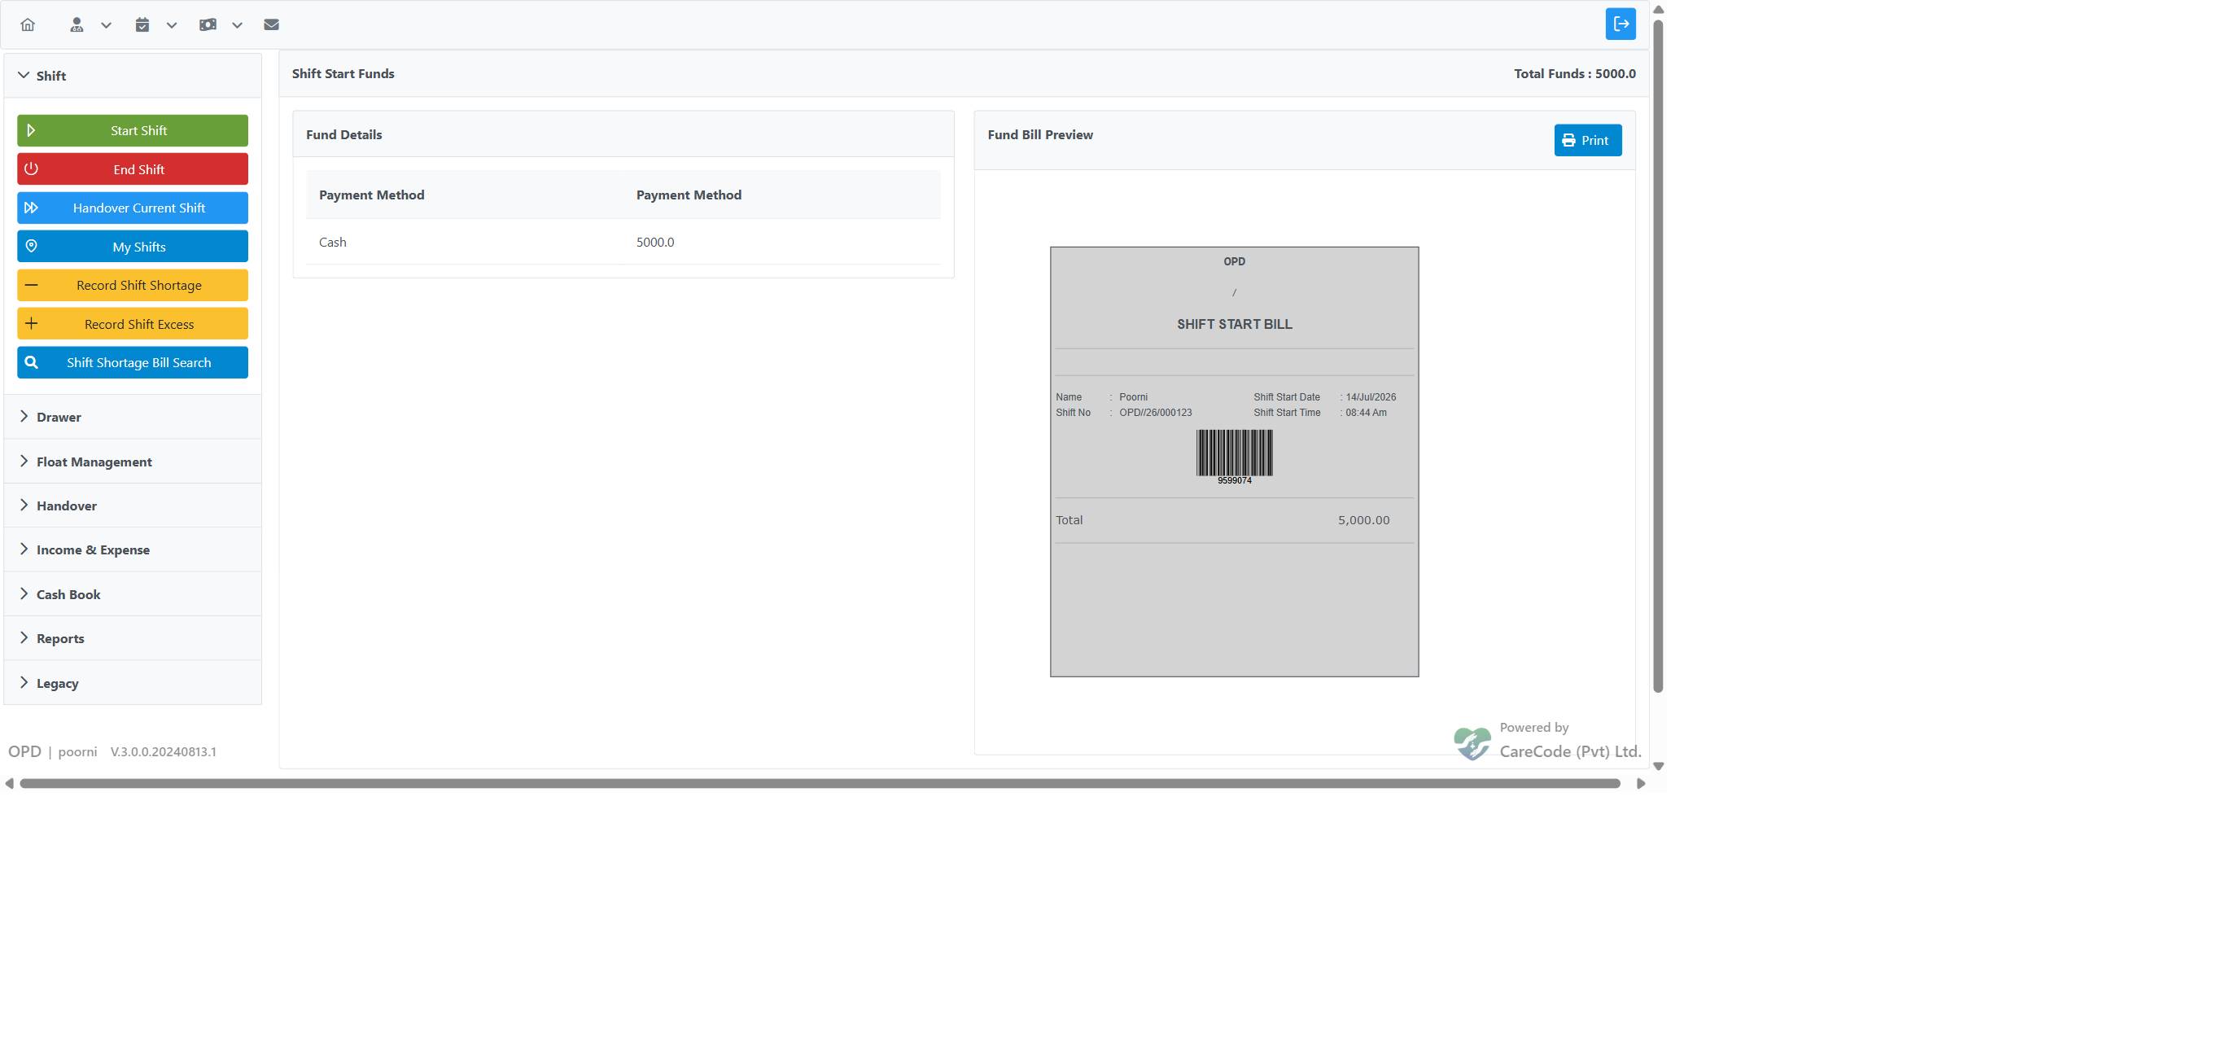Click the horizontal scrollbar at bottom
The width and height of the screenshot is (2222, 1055).
pos(820,783)
